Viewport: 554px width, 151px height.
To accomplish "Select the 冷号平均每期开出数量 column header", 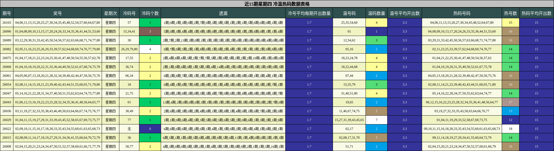I will pyautogui.click(x=309, y=13).
